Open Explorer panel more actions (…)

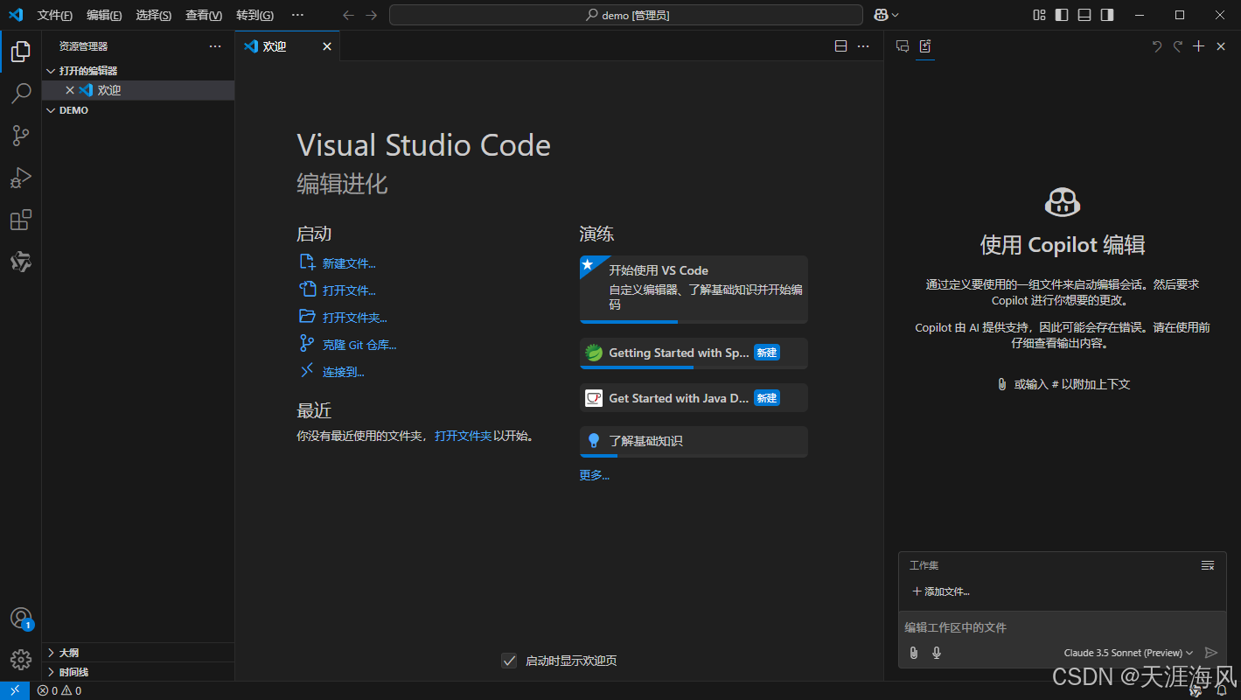(x=215, y=46)
